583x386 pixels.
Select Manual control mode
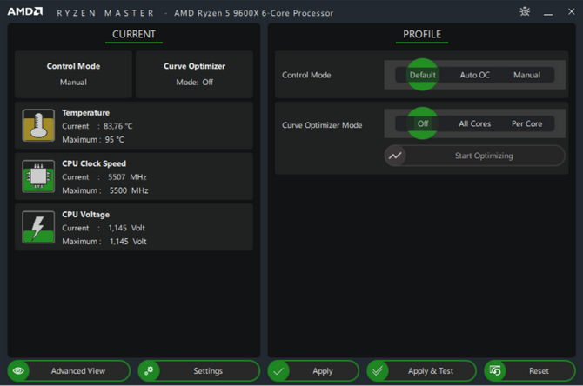(526, 75)
